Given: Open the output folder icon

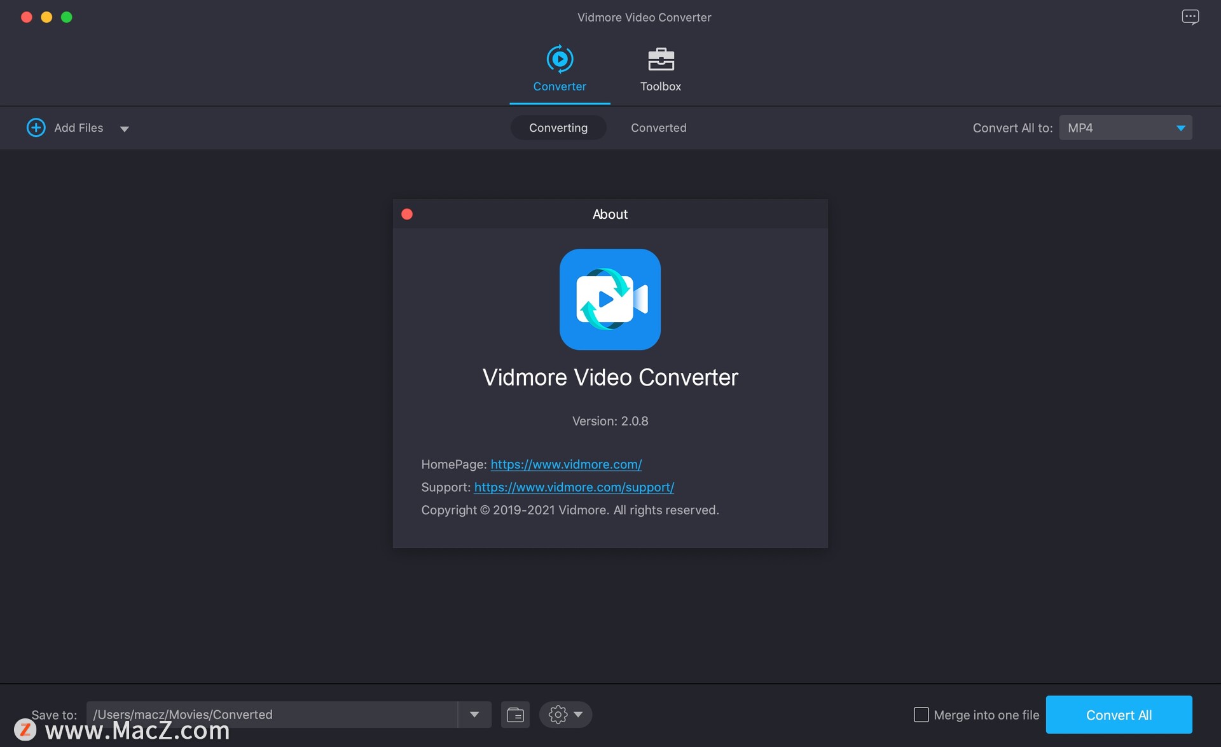Looking at the screenshot, I should tap(515, 715).
